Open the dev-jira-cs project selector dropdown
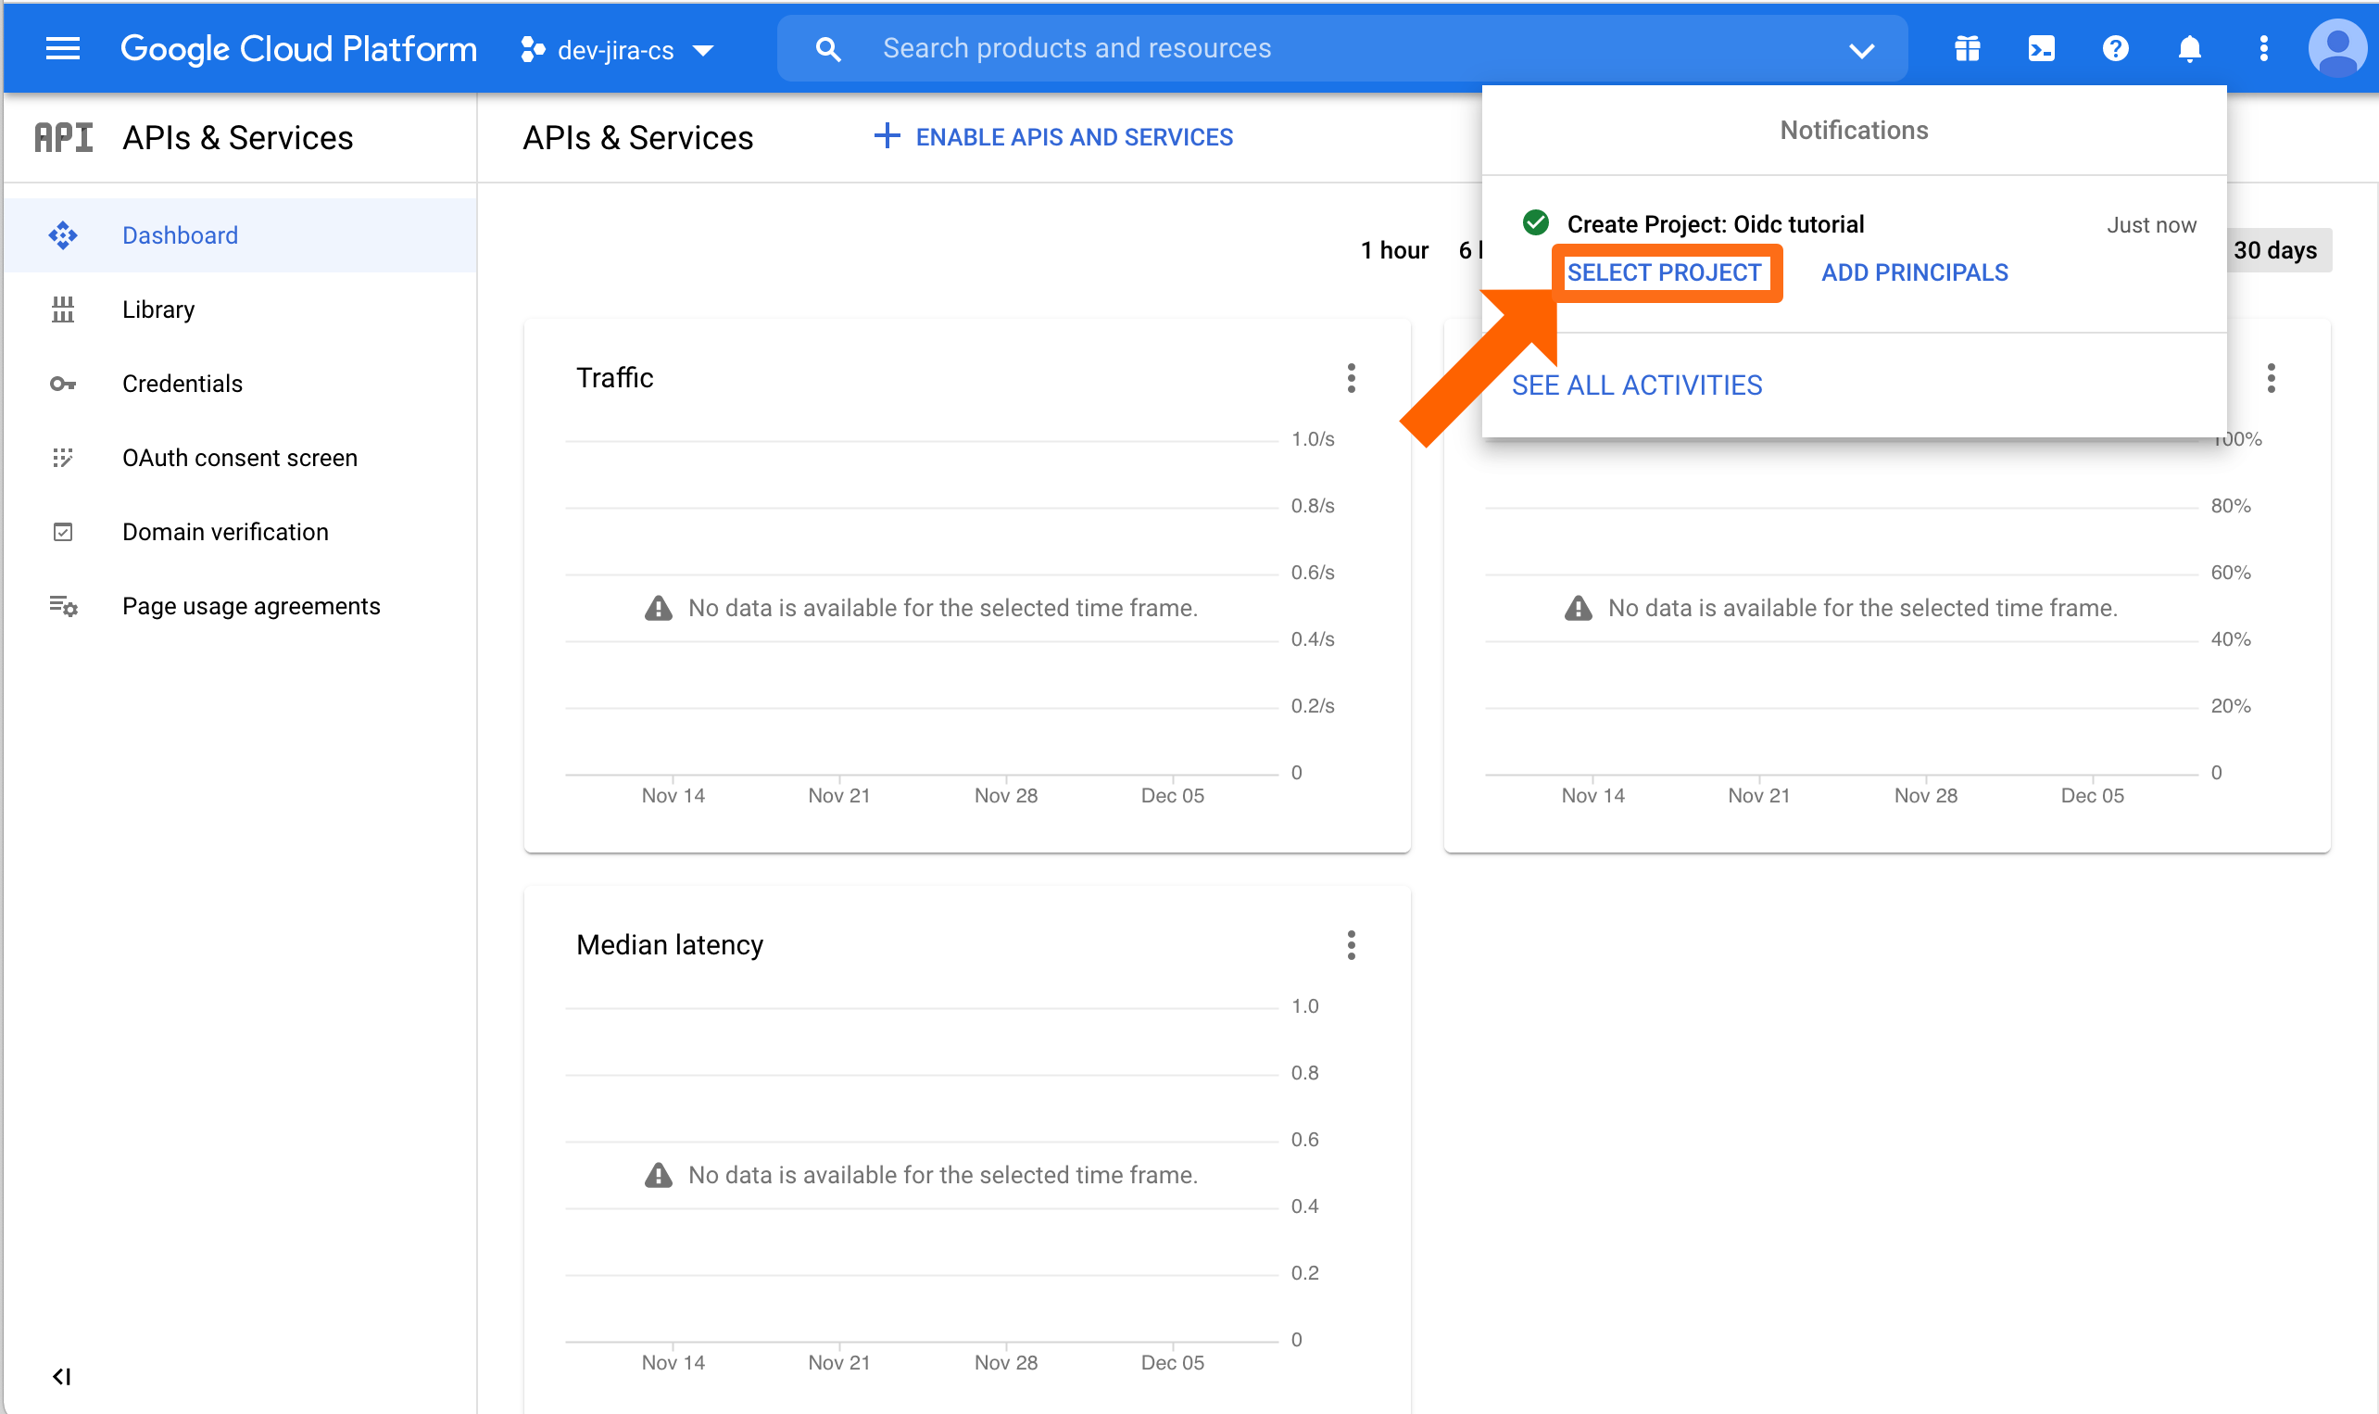 pos(617,49)
